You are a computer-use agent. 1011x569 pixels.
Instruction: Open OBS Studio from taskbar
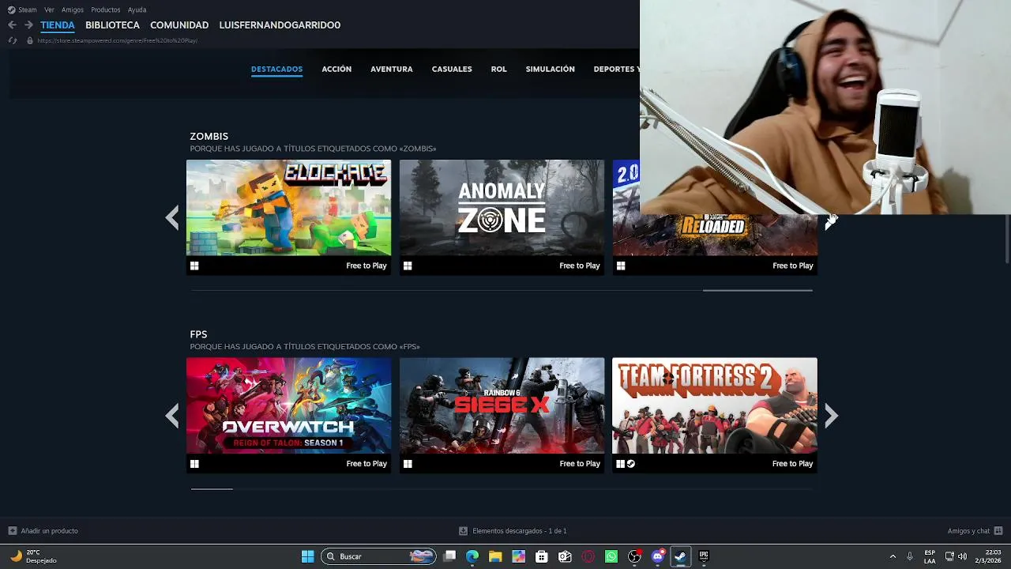634,556
